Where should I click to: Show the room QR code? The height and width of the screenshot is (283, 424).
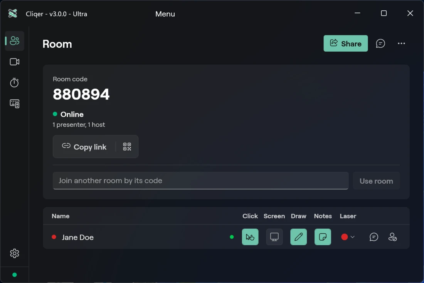[x=127, y=147]
